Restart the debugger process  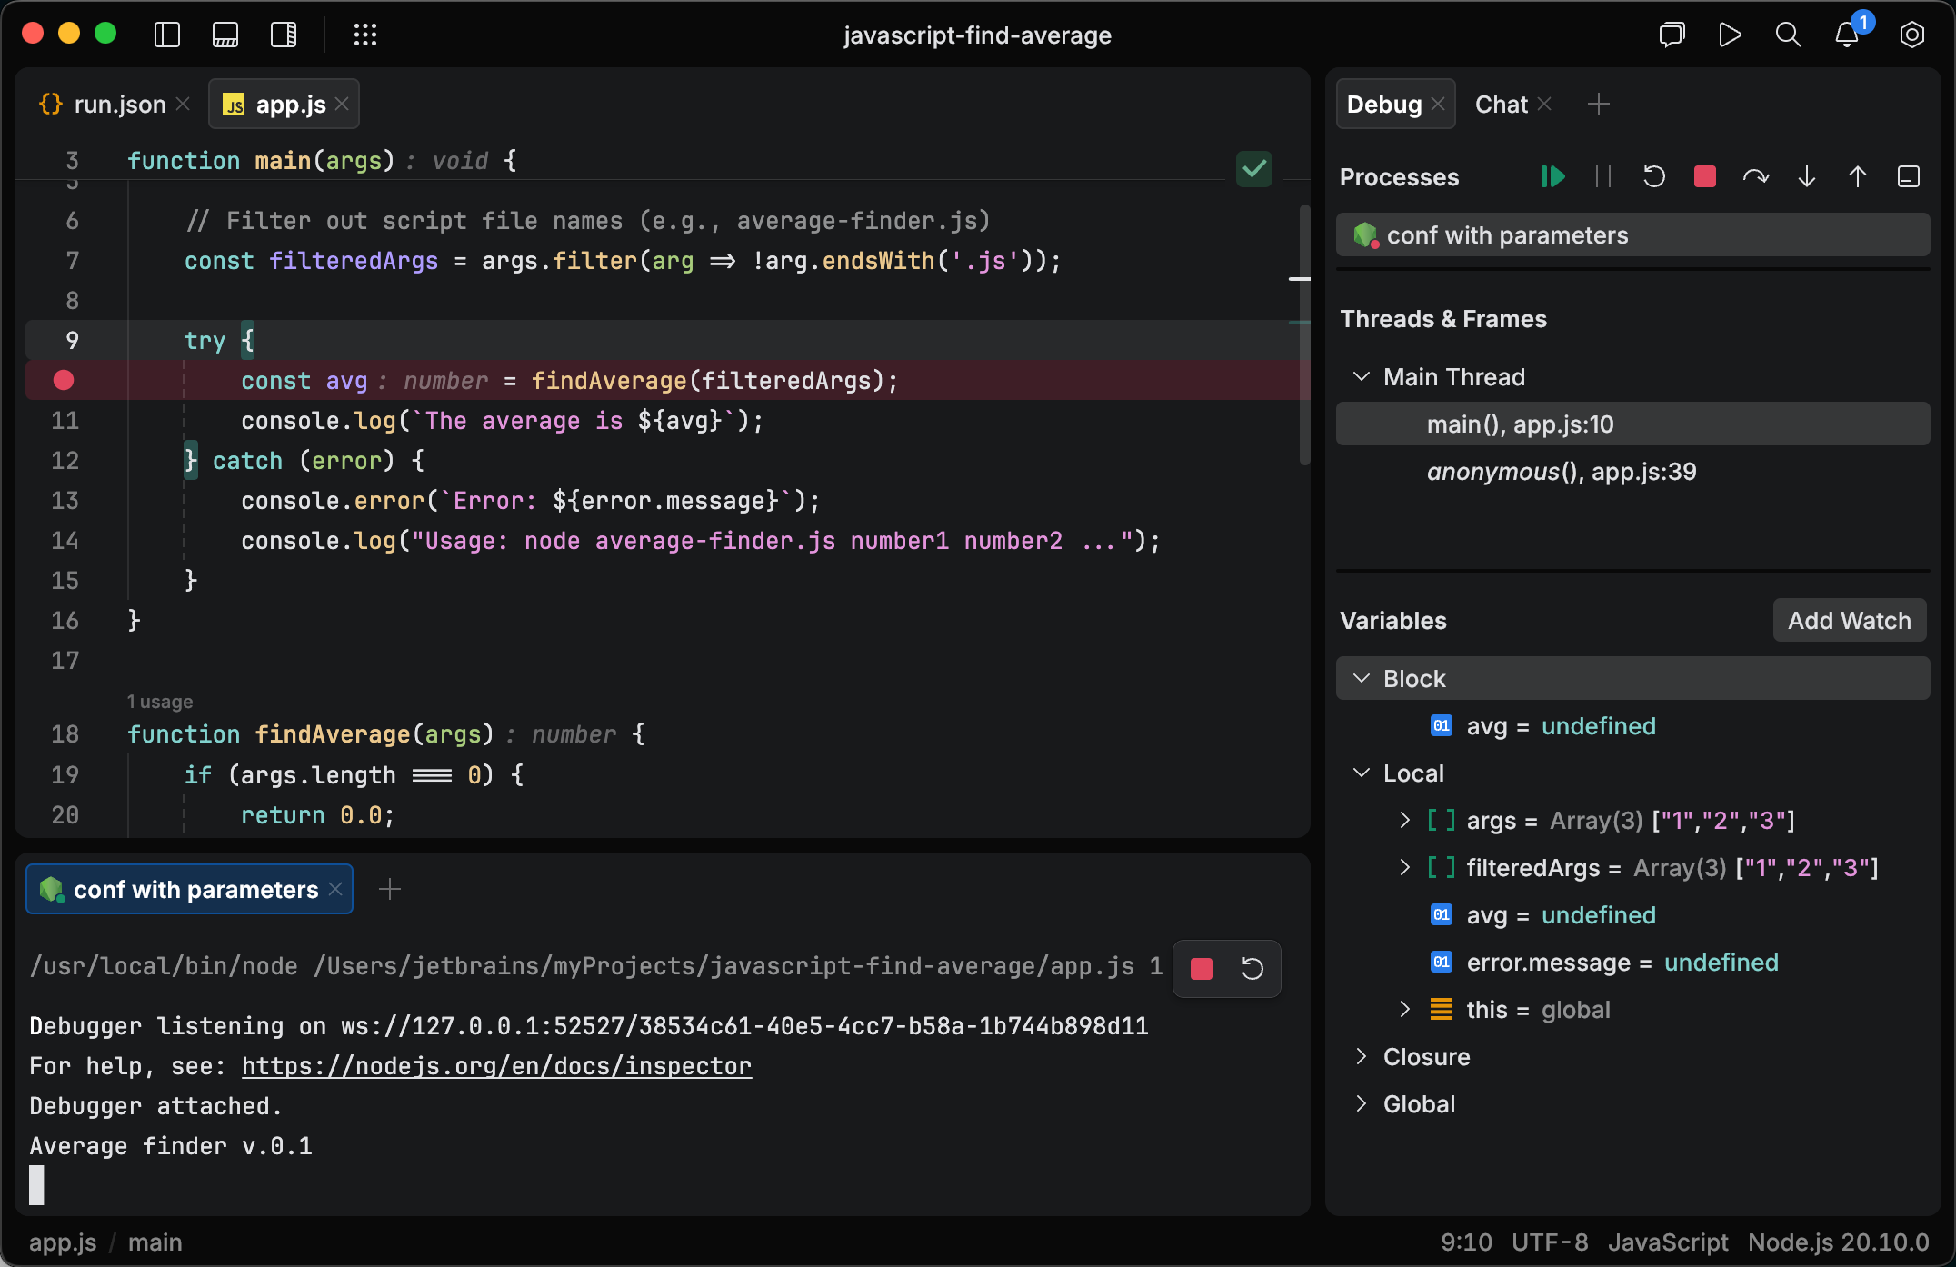click(x=1653, y=176)
